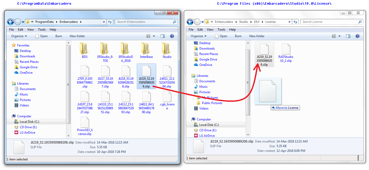Click Forward arrow in Embarcadero window
369x170 pixels.
18,22
